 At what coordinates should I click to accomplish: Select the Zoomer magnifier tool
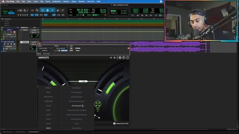pyautogui.click(x=37, y=10)
